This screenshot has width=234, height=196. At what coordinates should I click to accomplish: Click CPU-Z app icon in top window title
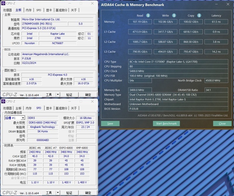tap(4, 4)
